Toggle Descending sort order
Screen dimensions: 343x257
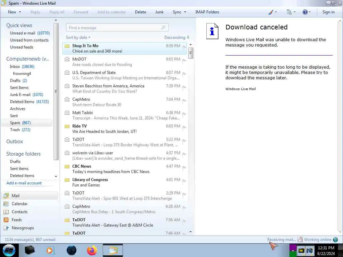pyautogui.click(x=177, y=37)
